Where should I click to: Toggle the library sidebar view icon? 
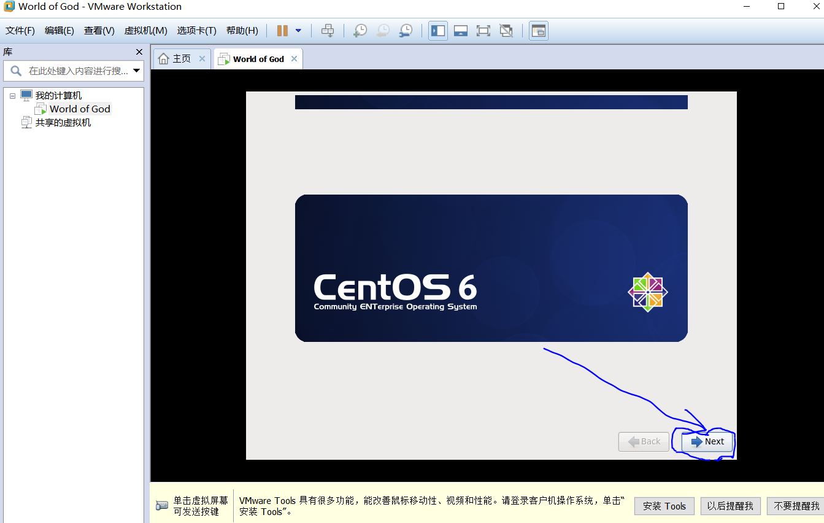[x=438, y=31]
